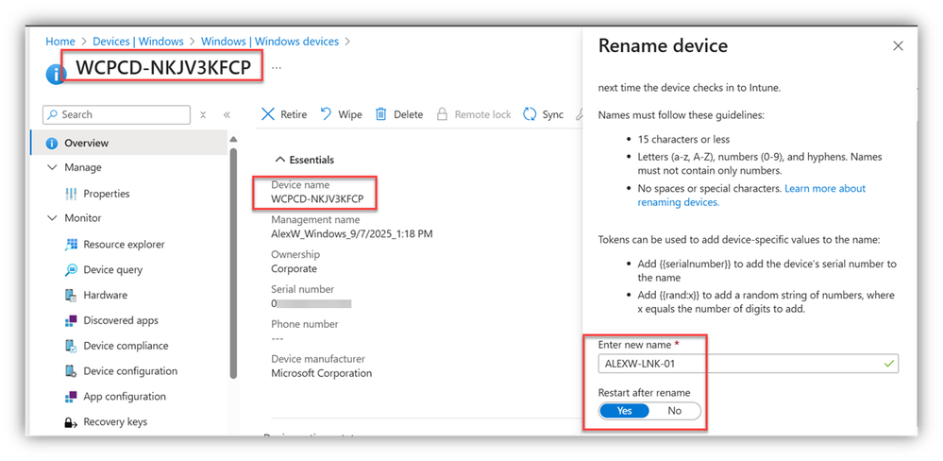
Task: Click the Hardware icon in sidebar
Action: 71,295
